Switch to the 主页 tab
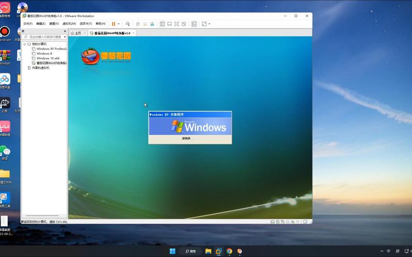 click(x=76, y=33)
